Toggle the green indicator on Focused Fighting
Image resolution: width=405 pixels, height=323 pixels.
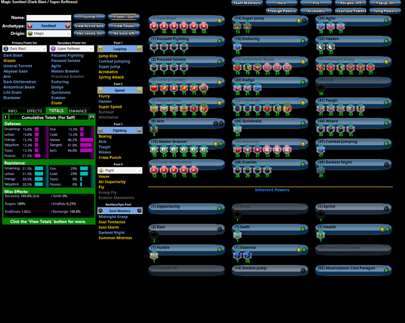tap(220, 41)
